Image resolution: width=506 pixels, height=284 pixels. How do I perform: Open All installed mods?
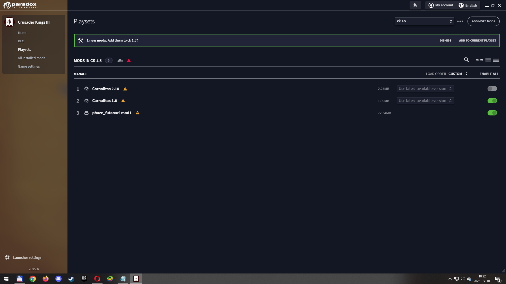pyautogui.click(x=31, y=58)
